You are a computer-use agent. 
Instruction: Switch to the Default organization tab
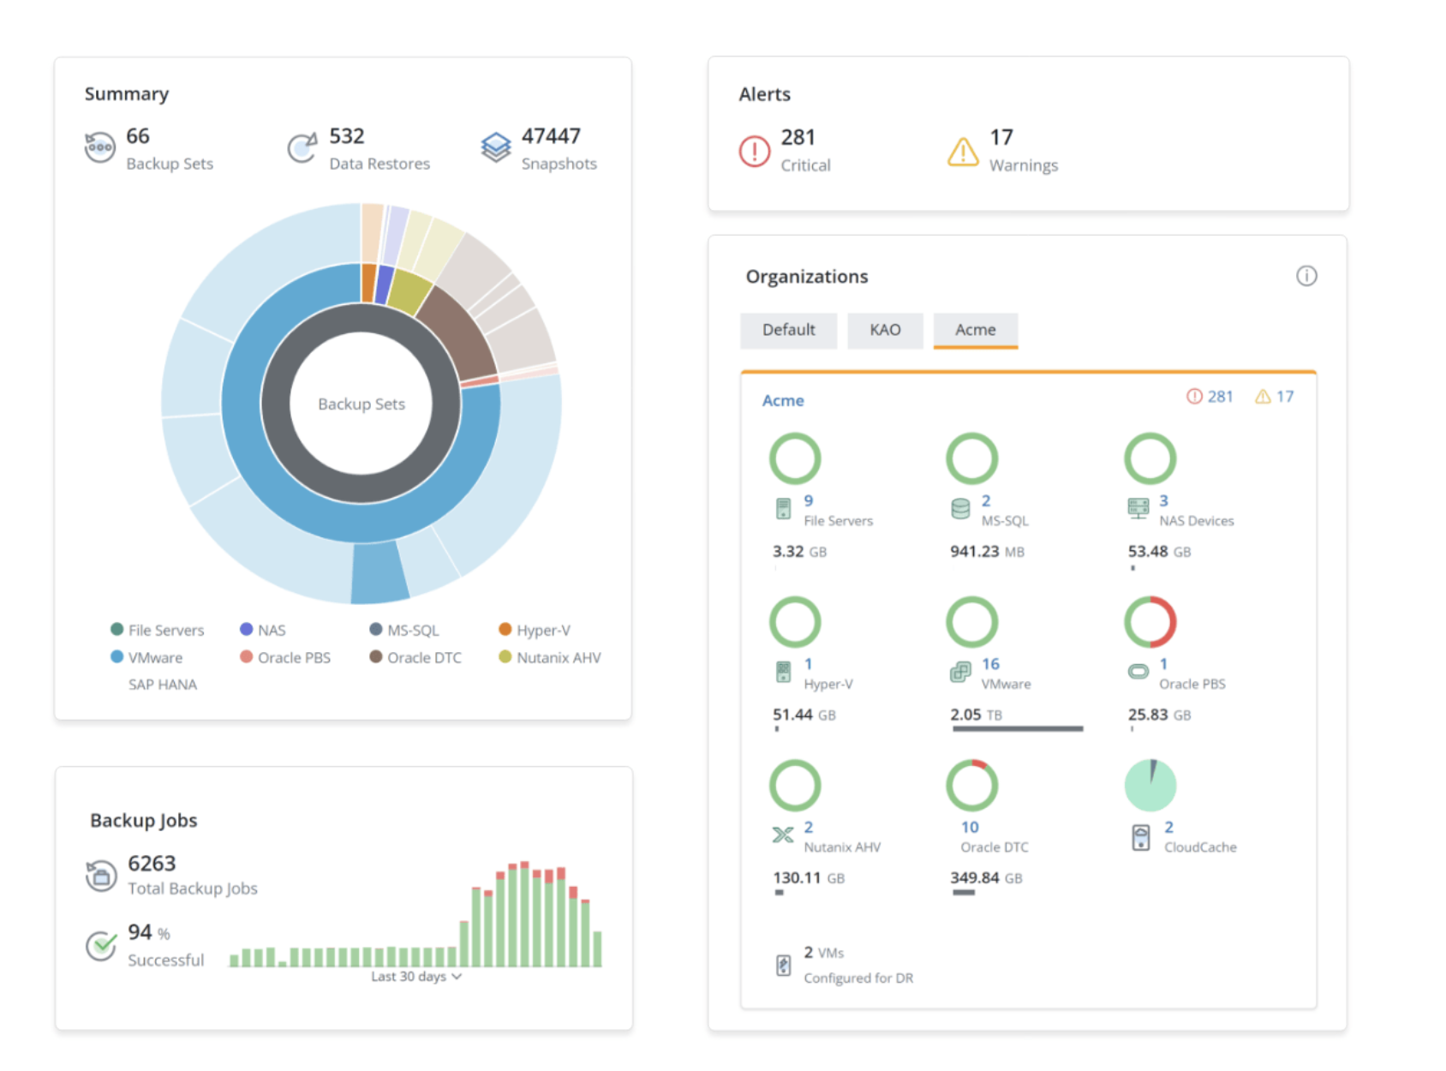[x=789, y=330]
